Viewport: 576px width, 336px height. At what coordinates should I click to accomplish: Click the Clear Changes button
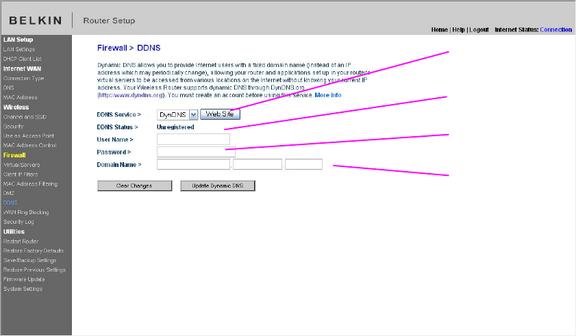134,186
